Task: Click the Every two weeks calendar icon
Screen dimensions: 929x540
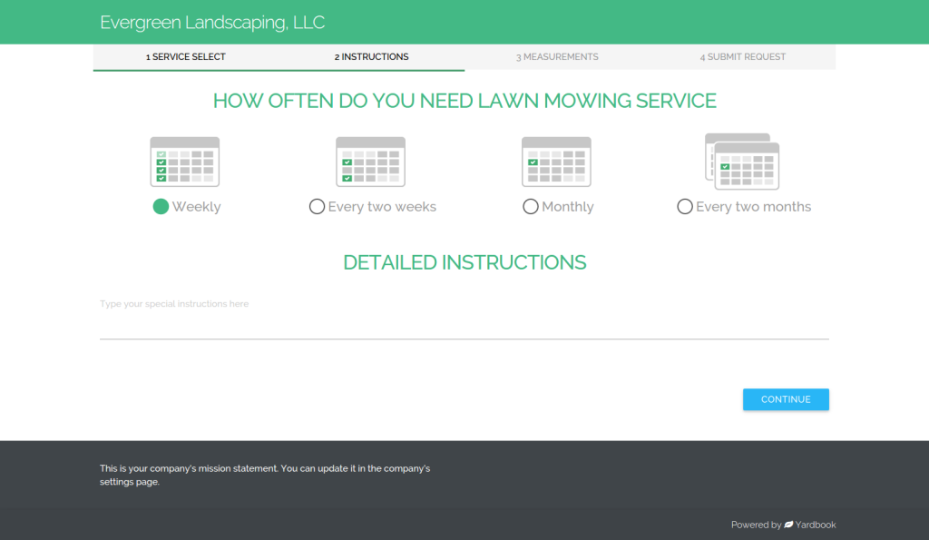Action: (x=370, y=162)
